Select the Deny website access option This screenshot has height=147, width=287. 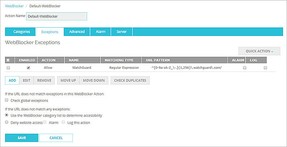(7, 123)
